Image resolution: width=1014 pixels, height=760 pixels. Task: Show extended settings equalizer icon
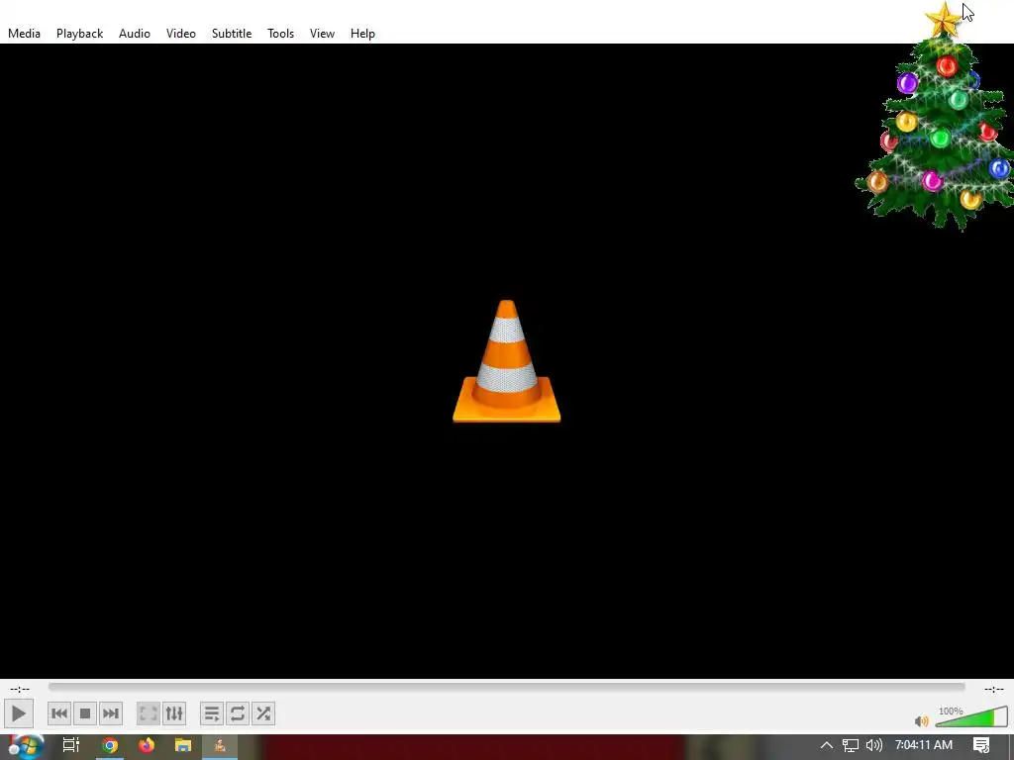point(174,713)
